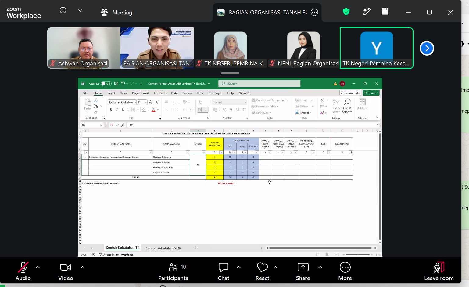This screenshot has height=287, width=469.
Task: Expand chat options caret
Action: [239, 267]
